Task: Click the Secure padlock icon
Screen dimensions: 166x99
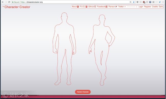Action: 13,2
